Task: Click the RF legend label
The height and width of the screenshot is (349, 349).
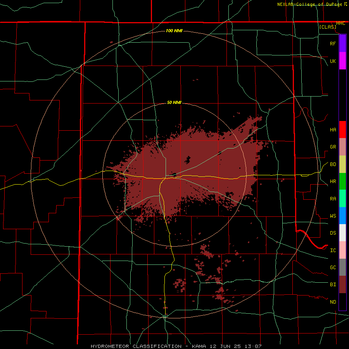Action: pyautogui.click(x=333, y=43)
